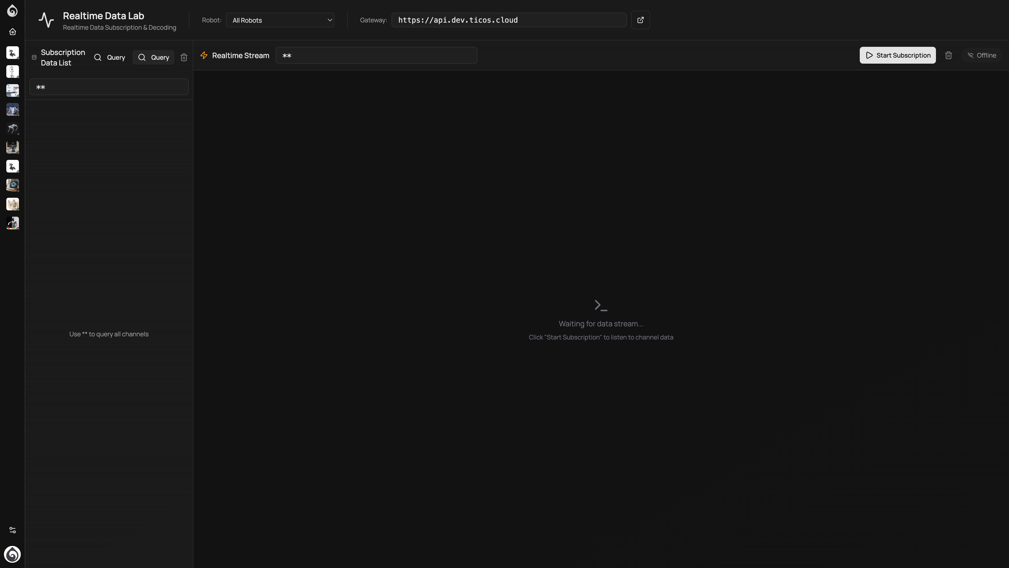This screenshot has height=568, width=1009.
Task: Click the swirl logo at sidebar top
Action: (13, 11)
